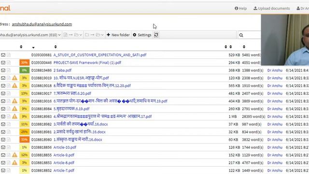Select document ID D108818856

point(42,147)
